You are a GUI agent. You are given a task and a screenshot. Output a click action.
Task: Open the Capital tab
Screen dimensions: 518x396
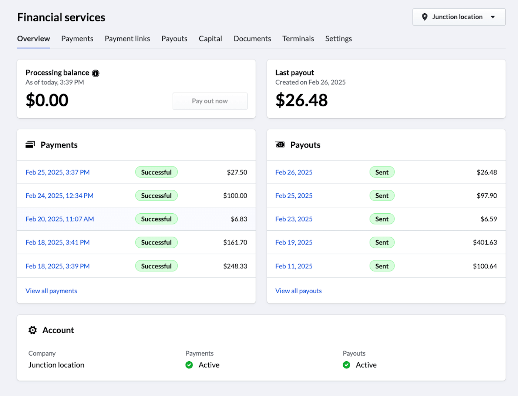[x=210, y=39]
